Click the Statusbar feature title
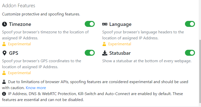This screenshot has width=201, height=107. (120, 53)
